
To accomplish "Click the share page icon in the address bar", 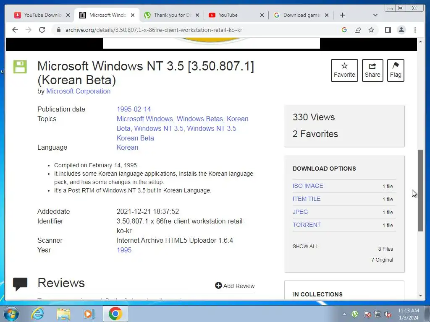I will (358, 30).
